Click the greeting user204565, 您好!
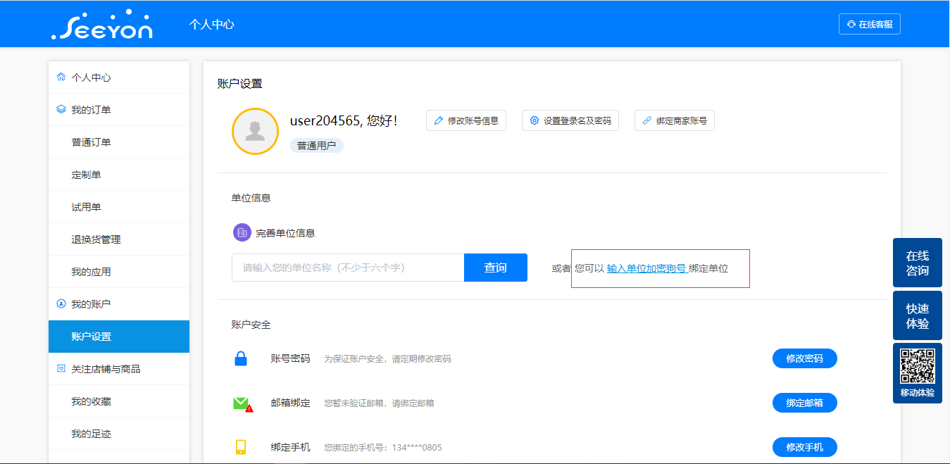The image size is (950, 464). coord(344,120)
